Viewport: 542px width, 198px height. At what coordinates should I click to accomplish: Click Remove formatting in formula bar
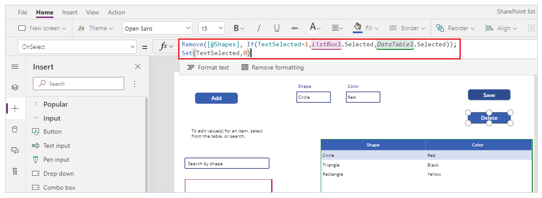(x=273, y=67)
